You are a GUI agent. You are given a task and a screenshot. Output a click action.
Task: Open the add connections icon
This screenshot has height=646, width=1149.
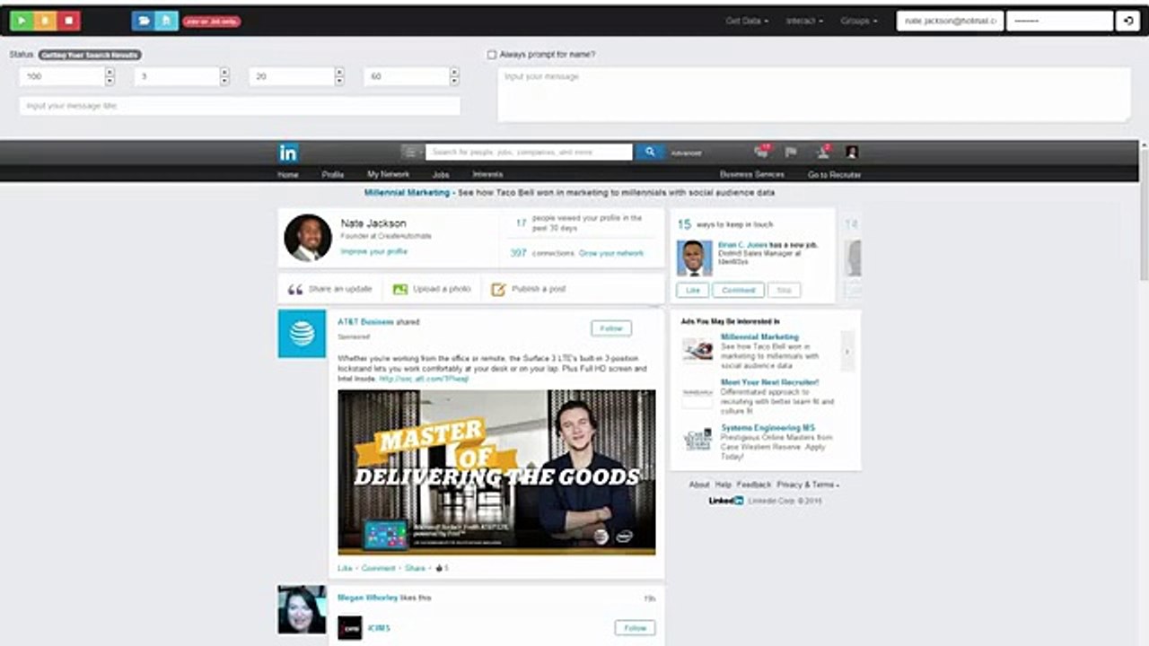tap(822, 153)
